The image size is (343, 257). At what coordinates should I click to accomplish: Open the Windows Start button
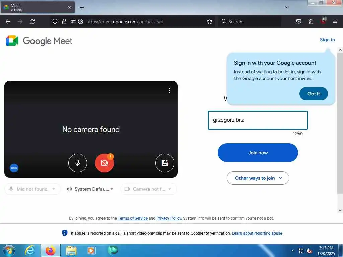tap(9, 250)
